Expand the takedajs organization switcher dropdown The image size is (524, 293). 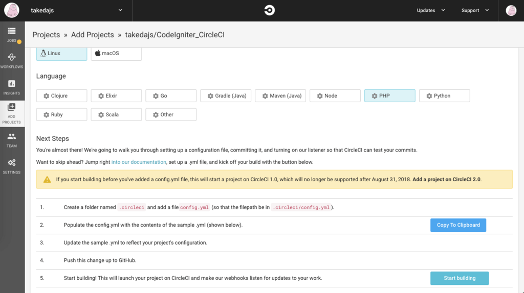click(120, 10)
